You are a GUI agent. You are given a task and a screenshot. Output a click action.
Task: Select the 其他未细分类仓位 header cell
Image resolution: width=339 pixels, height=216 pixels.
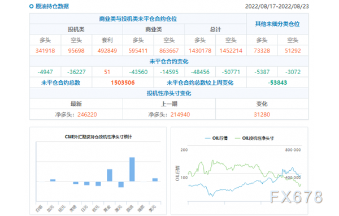pos(277,24)
